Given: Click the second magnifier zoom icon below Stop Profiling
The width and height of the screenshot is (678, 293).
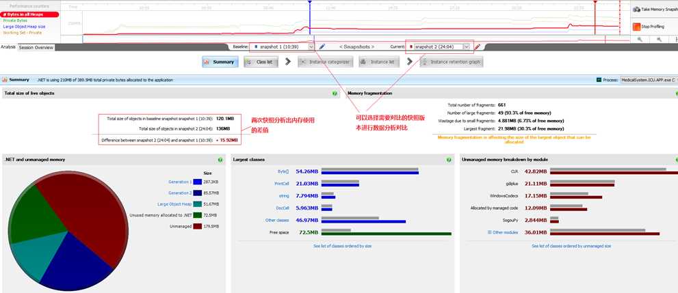Looking at the screenshot, I should coord(659,39).
